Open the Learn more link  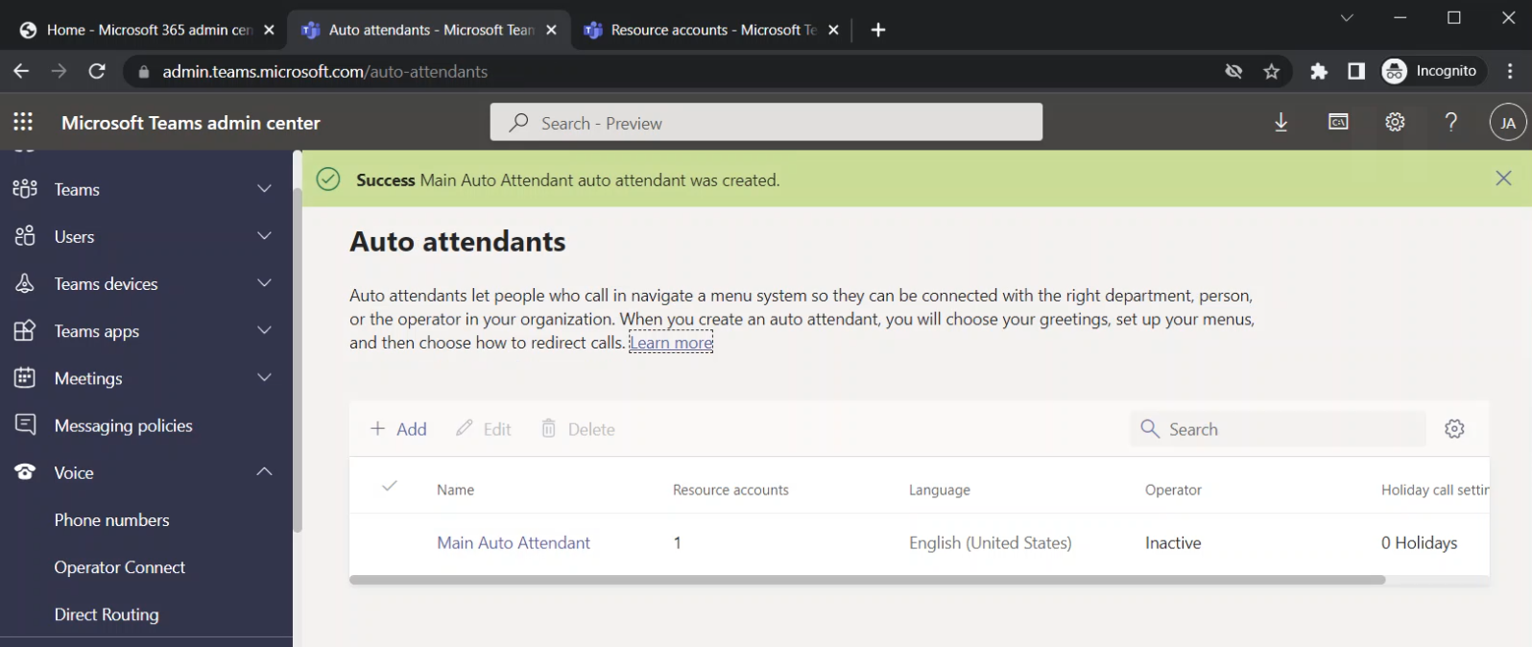tap(671, 343)
